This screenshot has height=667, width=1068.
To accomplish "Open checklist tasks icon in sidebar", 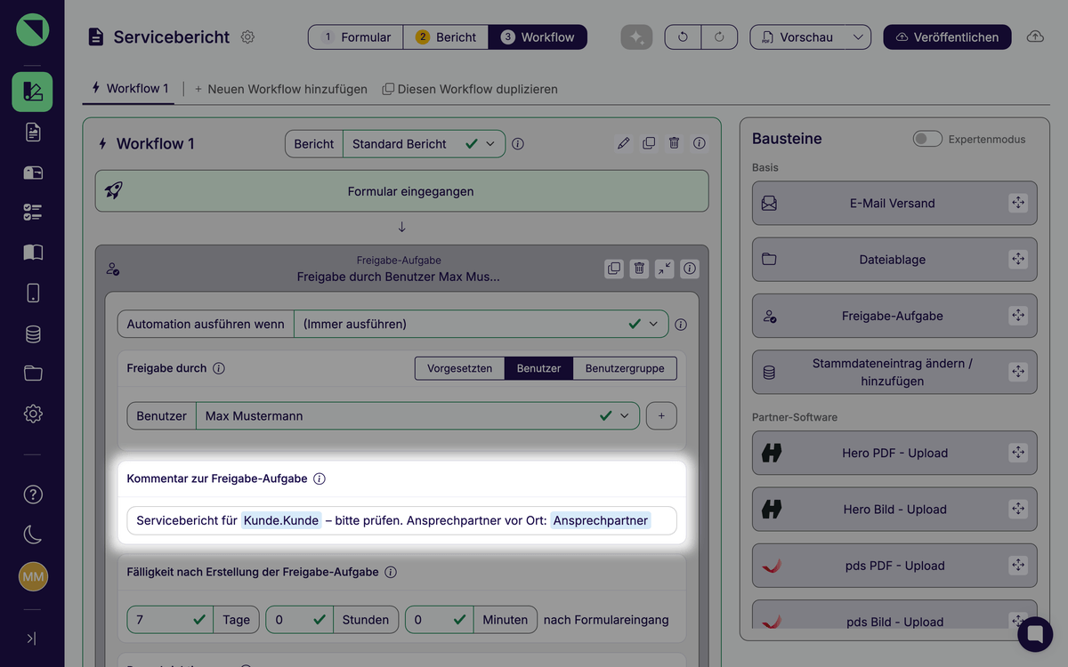I will tap(33, 212).
